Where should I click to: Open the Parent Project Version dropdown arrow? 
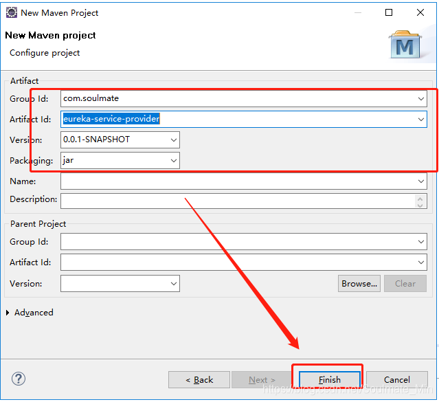coord(174,284)
